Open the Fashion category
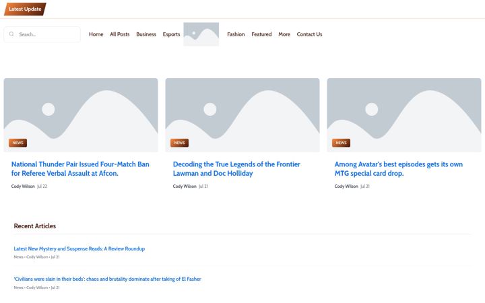This screenshot has height=303, width=485. tap(236, 34)
